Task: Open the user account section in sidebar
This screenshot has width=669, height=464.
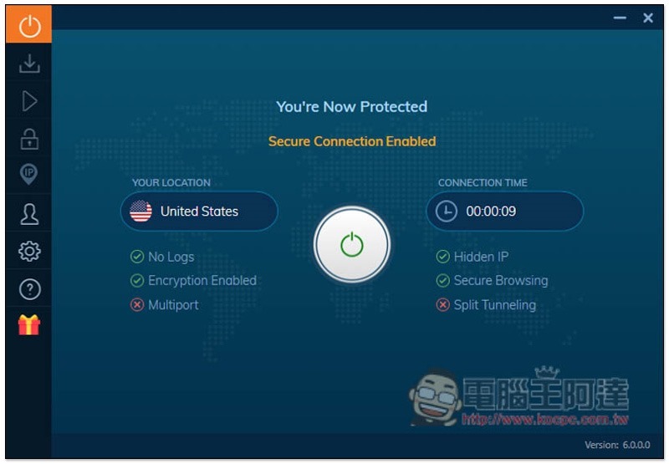Action: click(x=29, y=213)
